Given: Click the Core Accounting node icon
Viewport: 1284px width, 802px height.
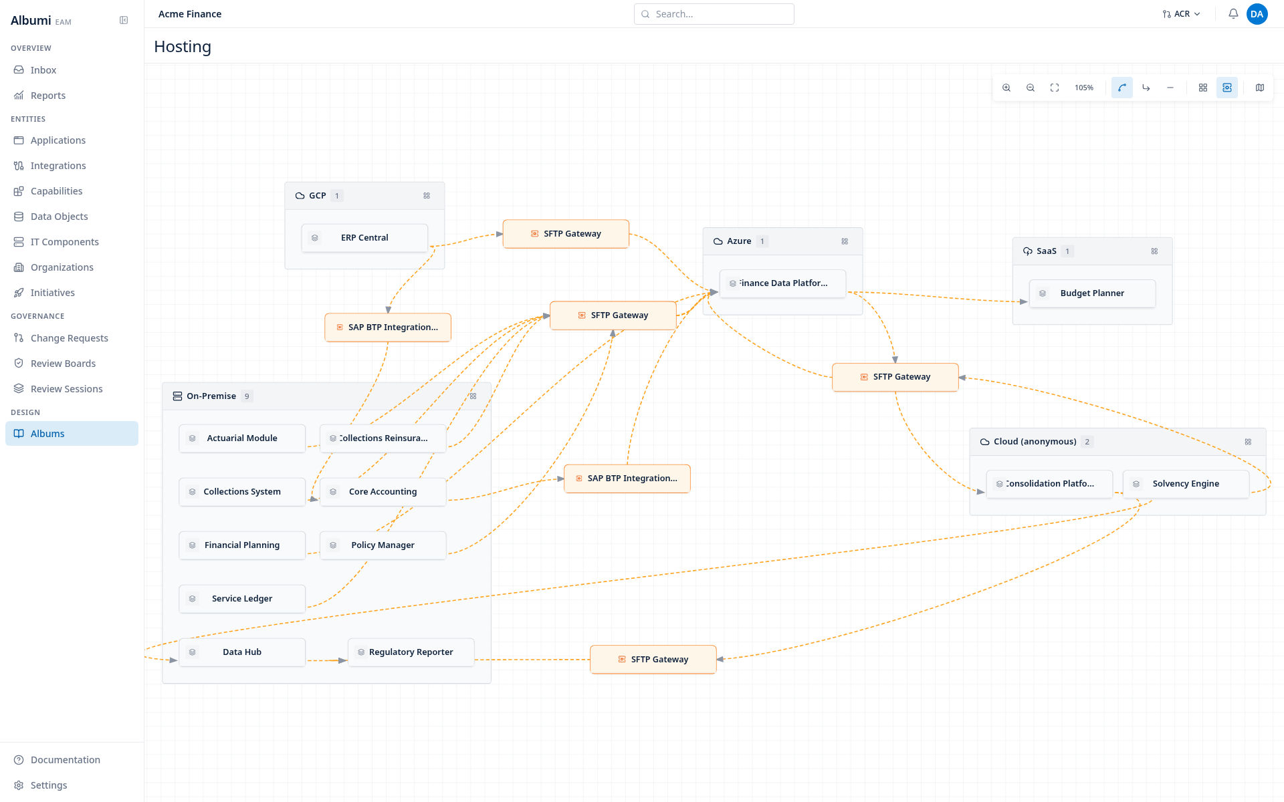Looking at the screenshot, I should [333, 492].
